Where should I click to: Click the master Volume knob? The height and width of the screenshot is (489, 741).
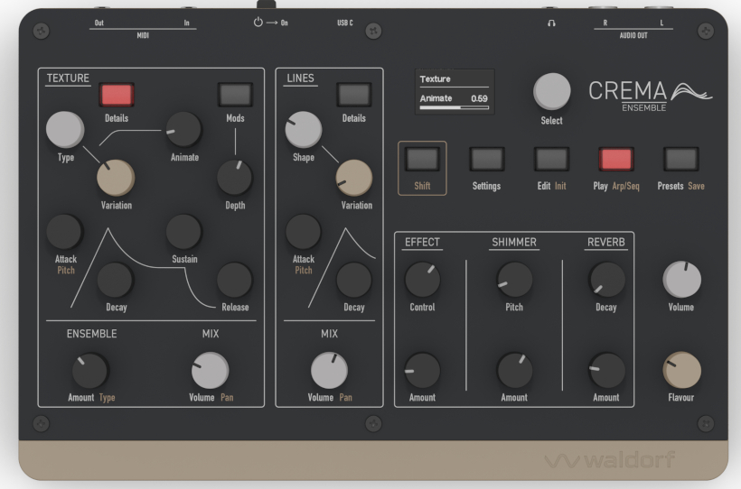pos(682,280)
